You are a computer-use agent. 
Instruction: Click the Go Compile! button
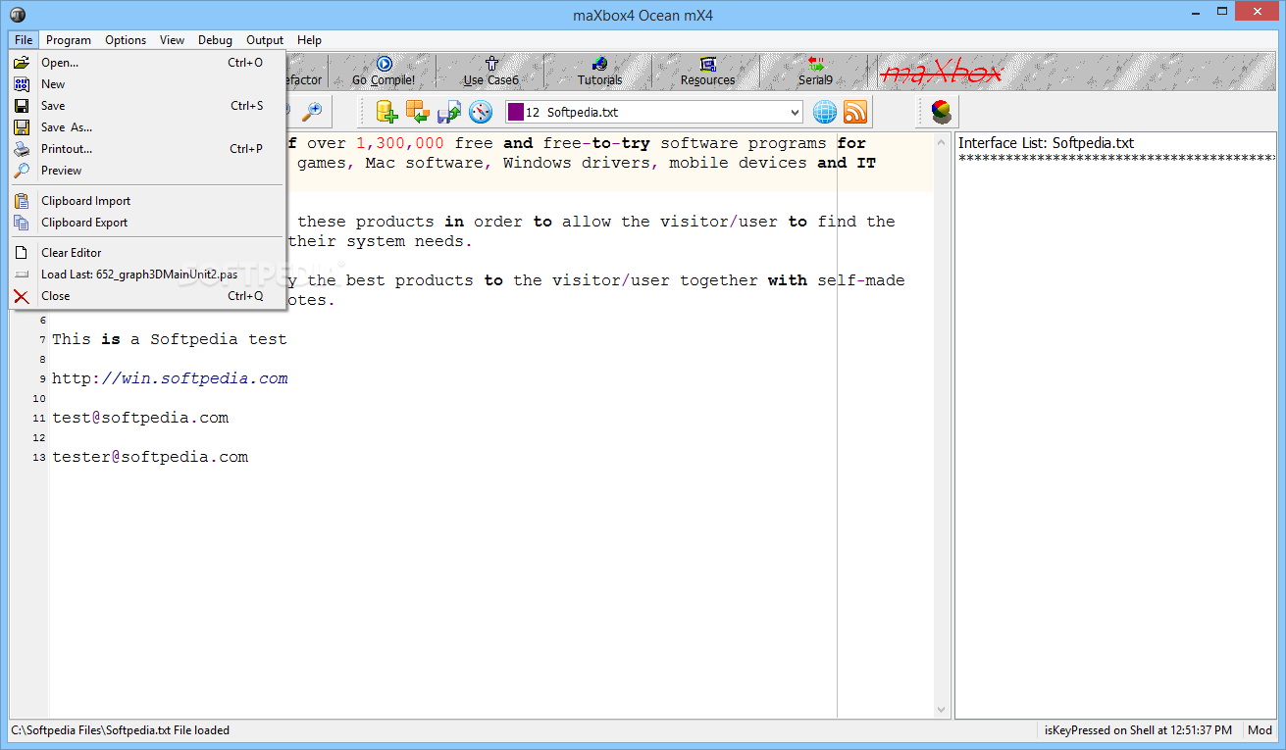(x=384, y=72)
